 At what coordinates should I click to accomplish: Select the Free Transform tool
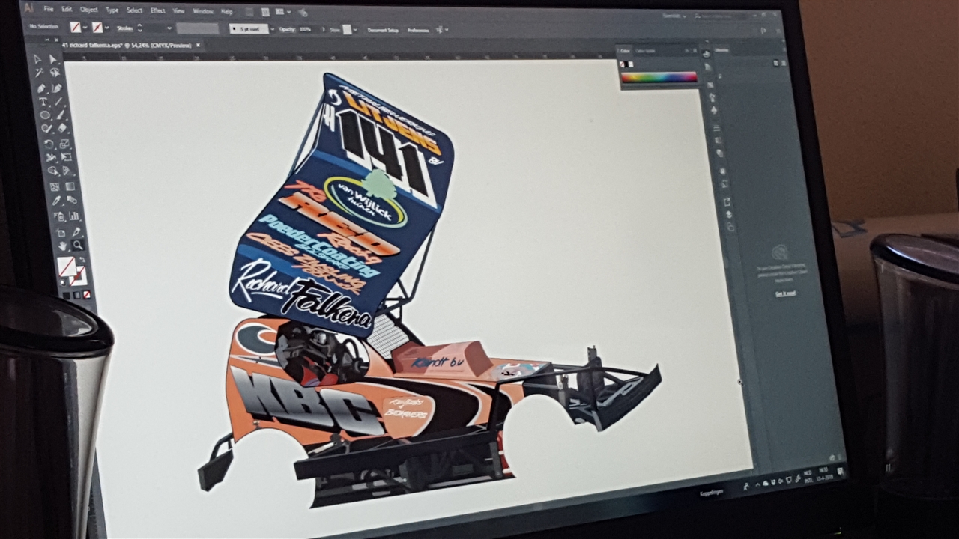coord(66,157)
